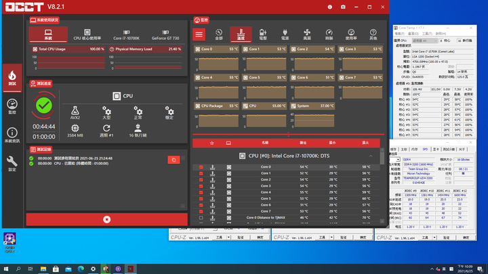Uncheck the Core 5 sensor checkbox

[201, 198]
